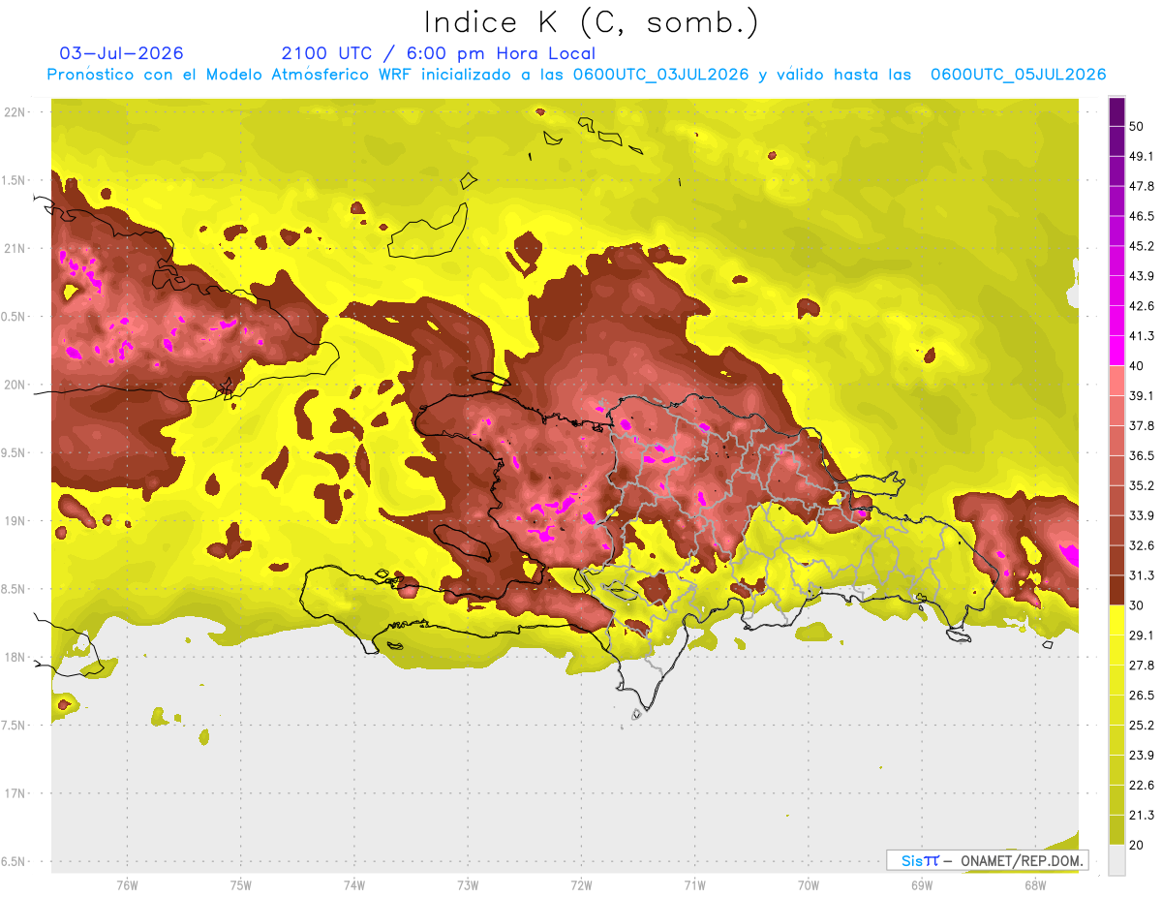Screen dimensions: 1162x898
Task: Click the colorbar value "27.8"
Action: coord(1141,665)
